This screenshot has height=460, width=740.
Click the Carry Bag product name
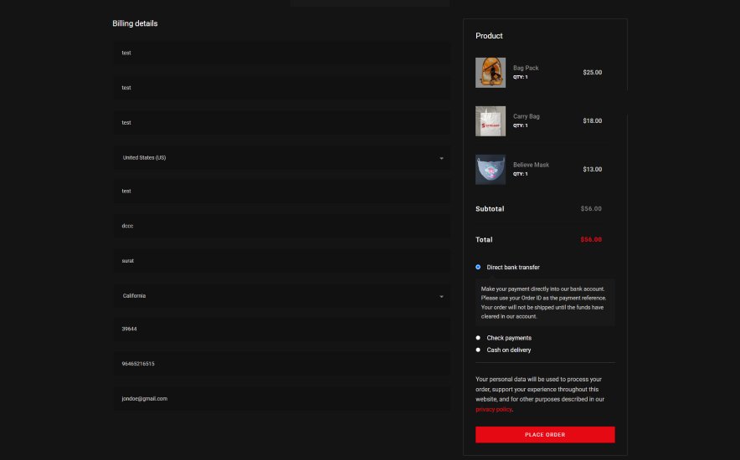(x=527, y=116)
